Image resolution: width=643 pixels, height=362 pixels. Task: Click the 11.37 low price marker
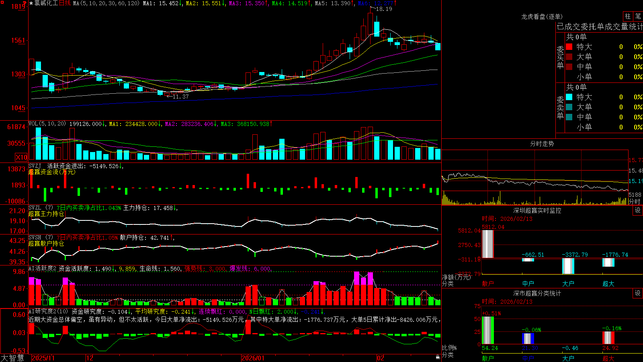[180, 97]
